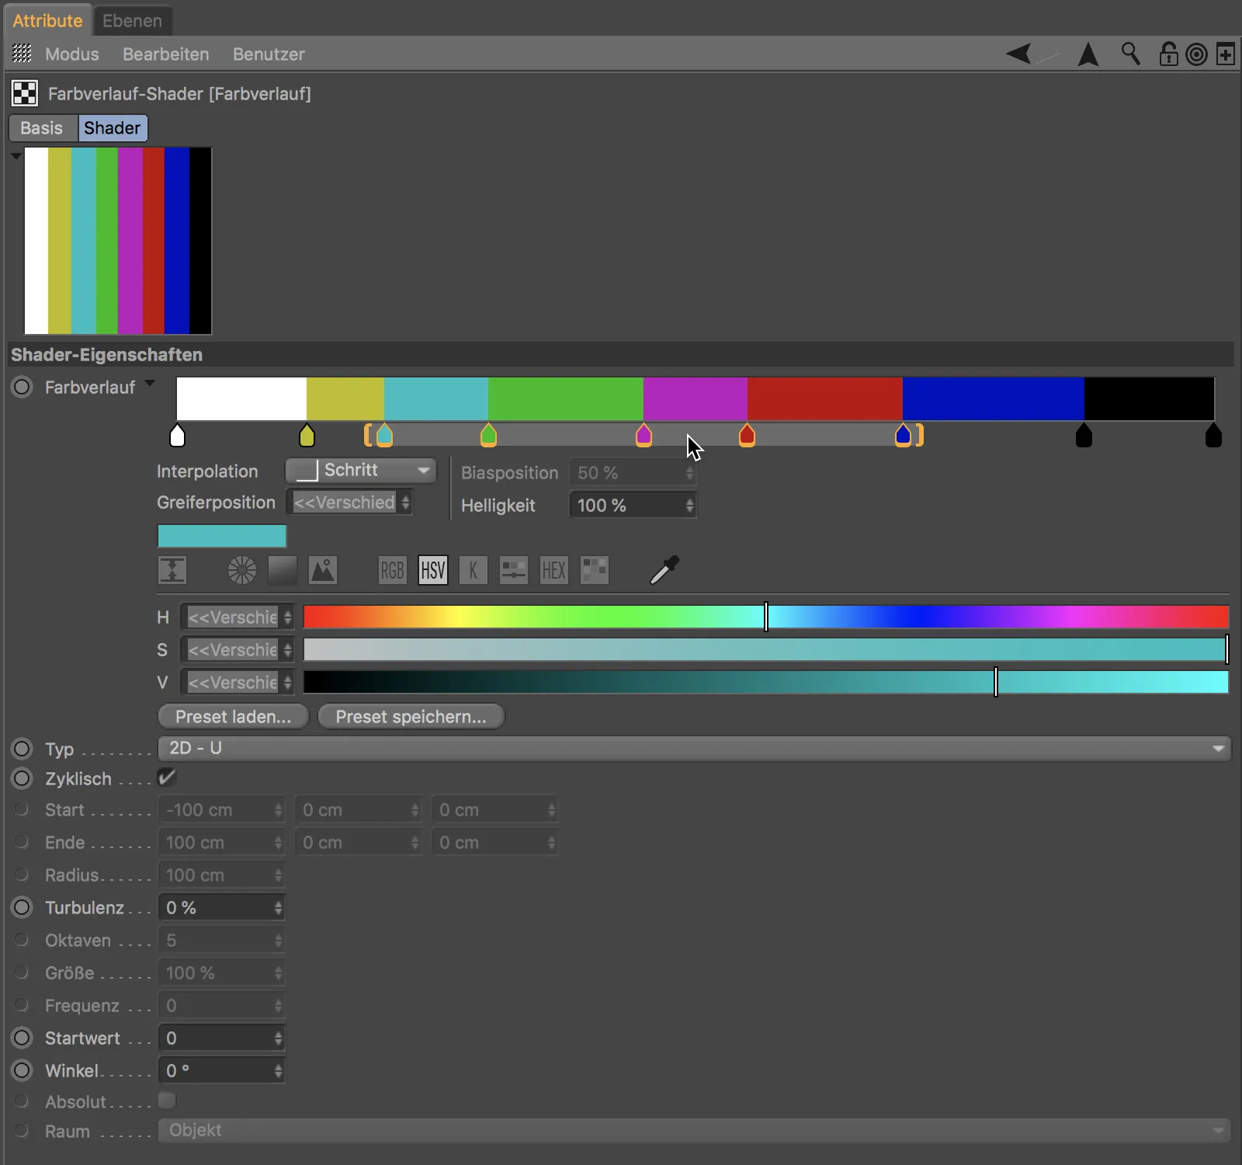Click the Preset laden button
Image resolution: width=1242 pixels, height=1165 pixels.
click(233, 716)
